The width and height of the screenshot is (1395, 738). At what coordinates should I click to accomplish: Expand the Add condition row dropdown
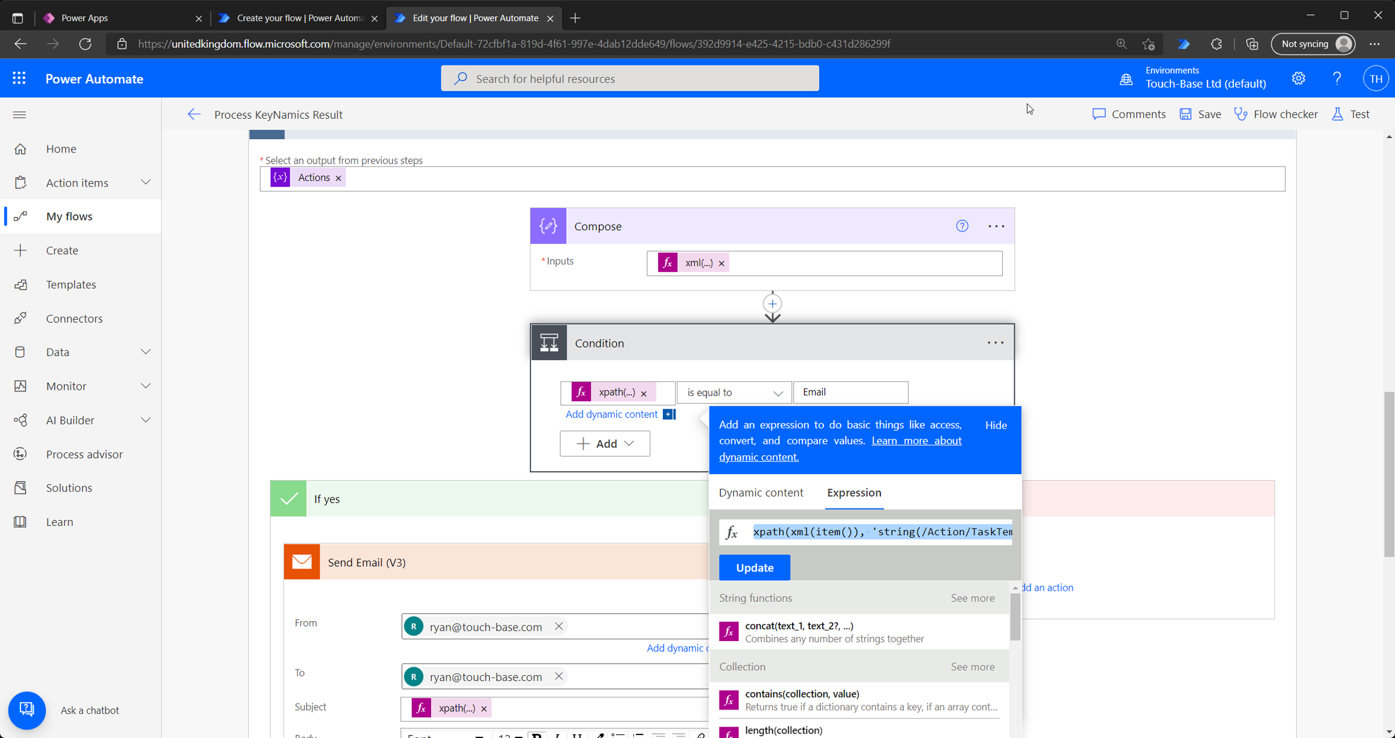pyautogui.click(x=605, y=444)
